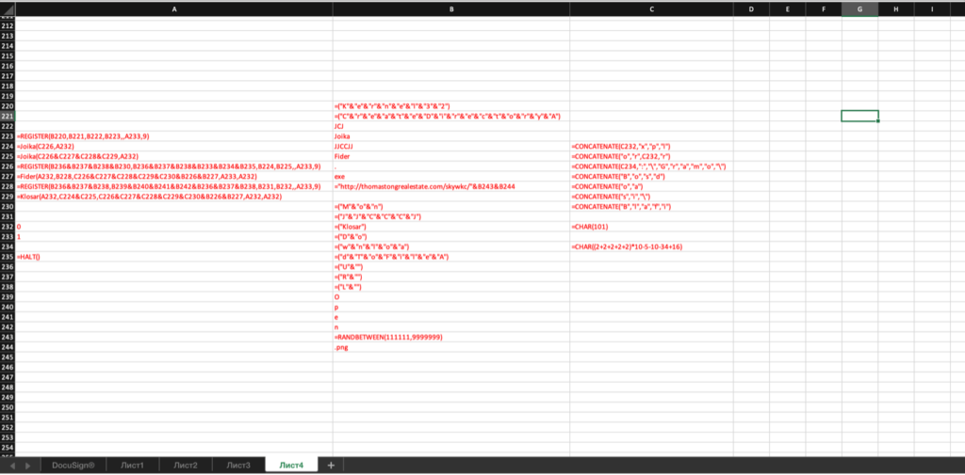Click the previous sheet navigation arrow

coord(12,465)
